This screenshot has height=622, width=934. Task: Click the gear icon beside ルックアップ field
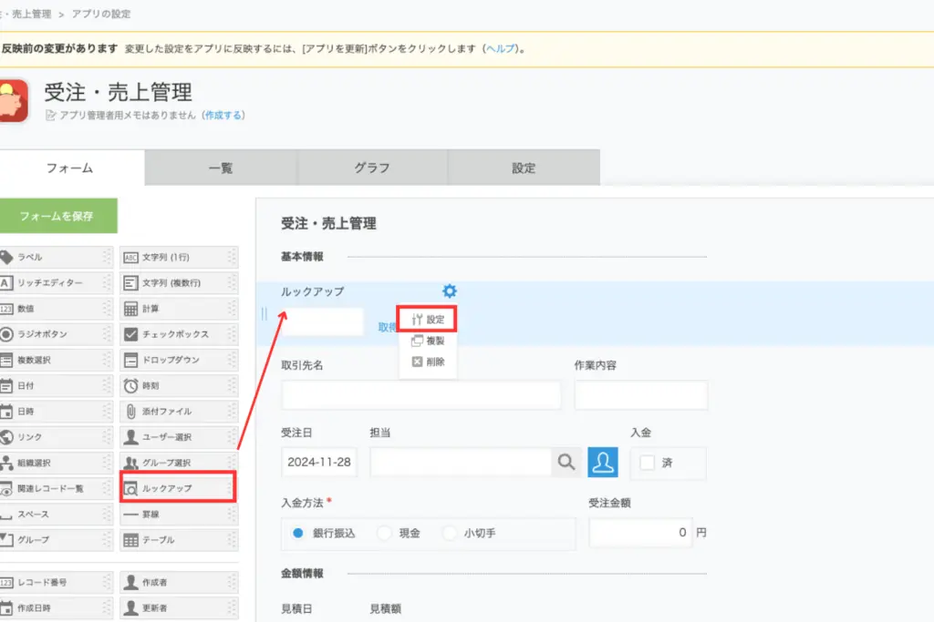coord(450,291)
